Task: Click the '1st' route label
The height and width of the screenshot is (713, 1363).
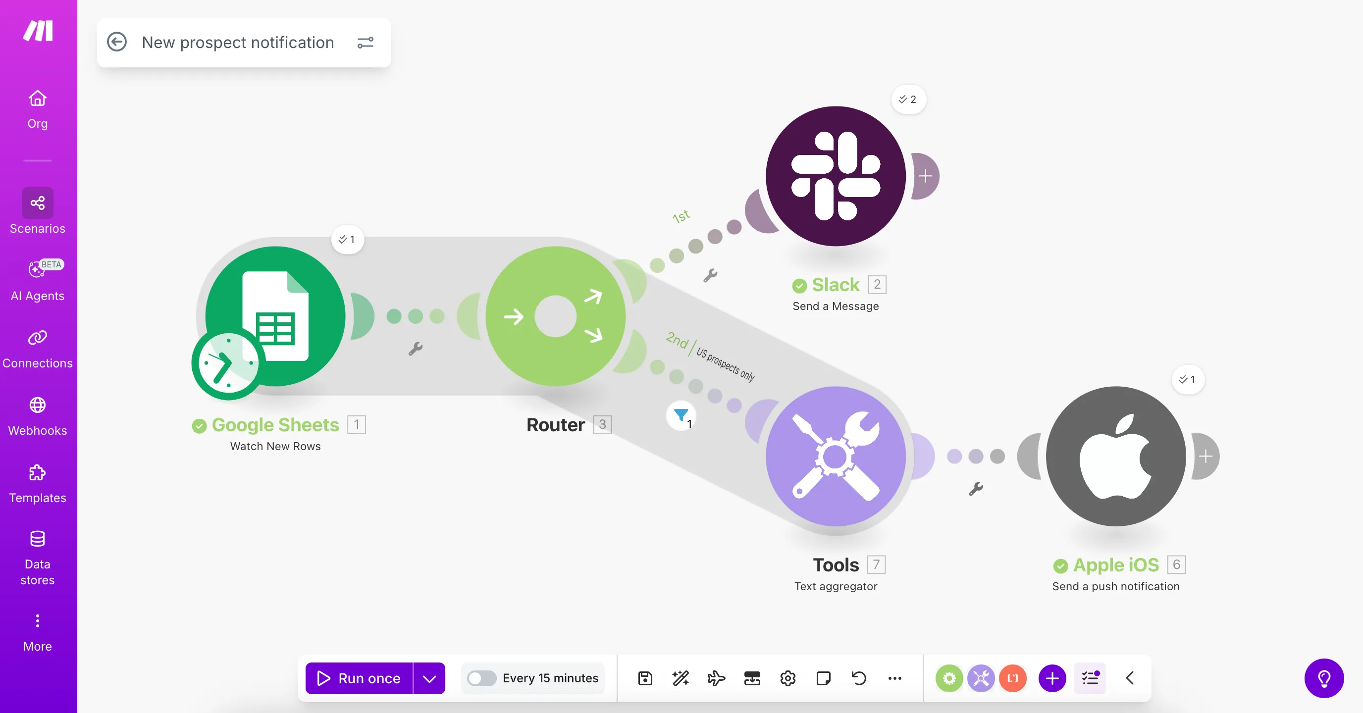Action: pyautogui.click(x=681, y=216)
